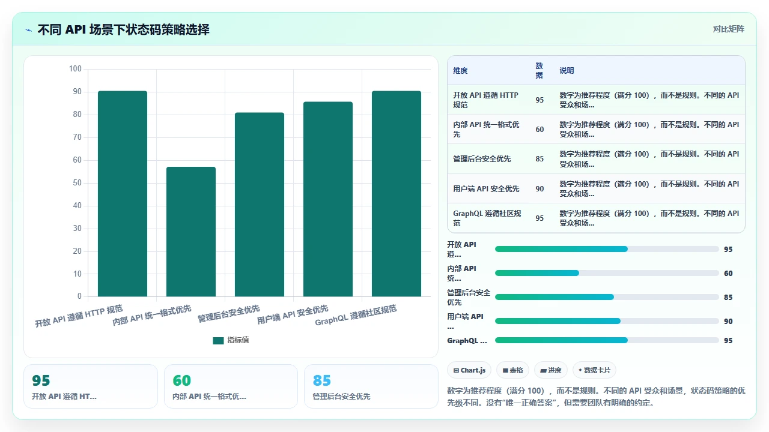769x432 pixels.
Task: Click table cell 开放 API 遵循 HTTP 规范
Action: (x=488, y=100)
